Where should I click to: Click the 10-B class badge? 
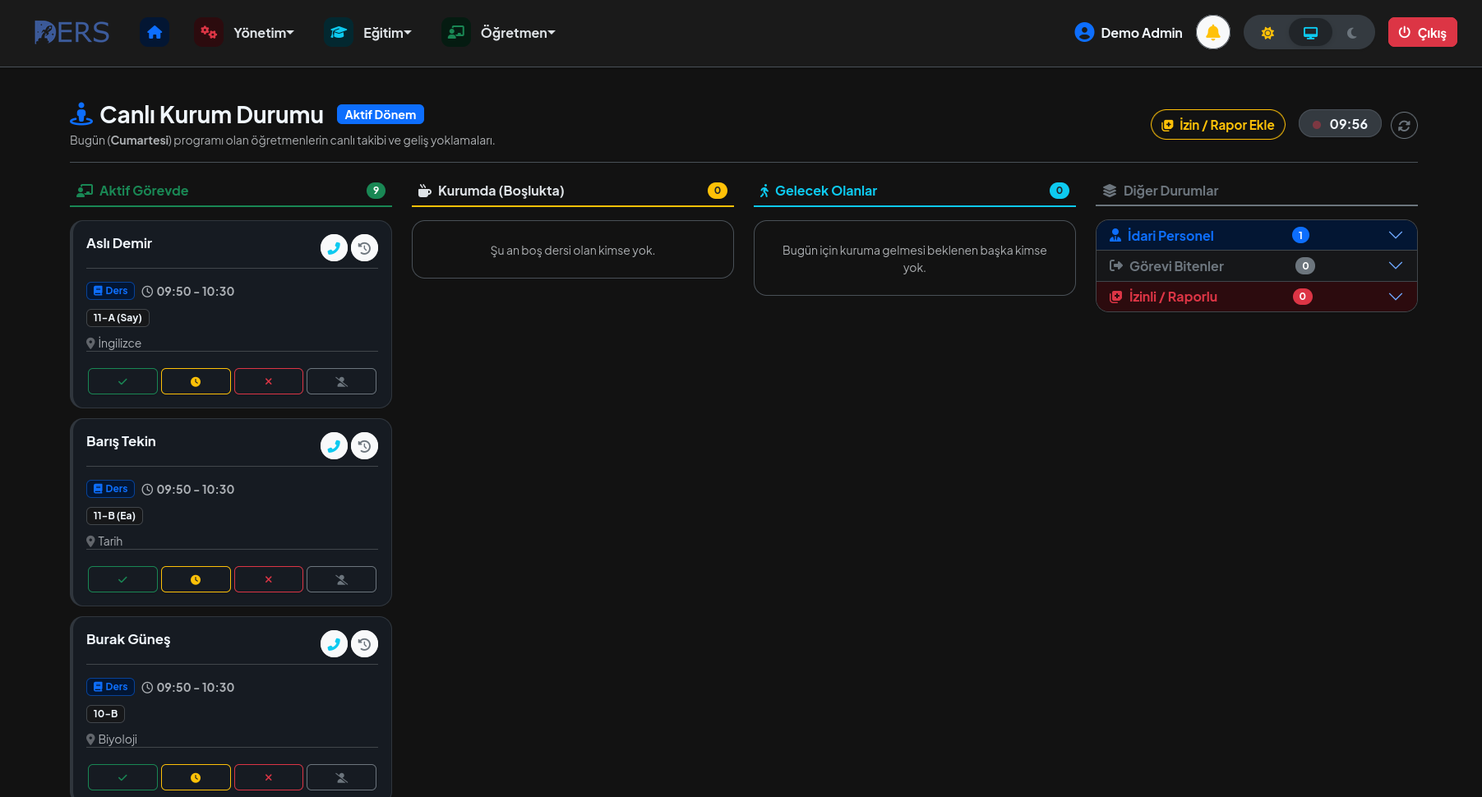pos(105,714)
